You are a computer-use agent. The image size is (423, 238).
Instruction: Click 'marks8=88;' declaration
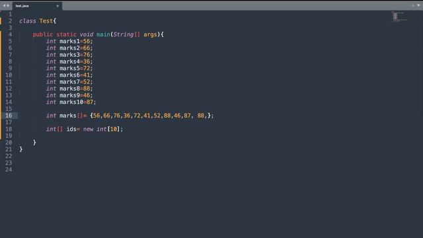pos(76,89)
